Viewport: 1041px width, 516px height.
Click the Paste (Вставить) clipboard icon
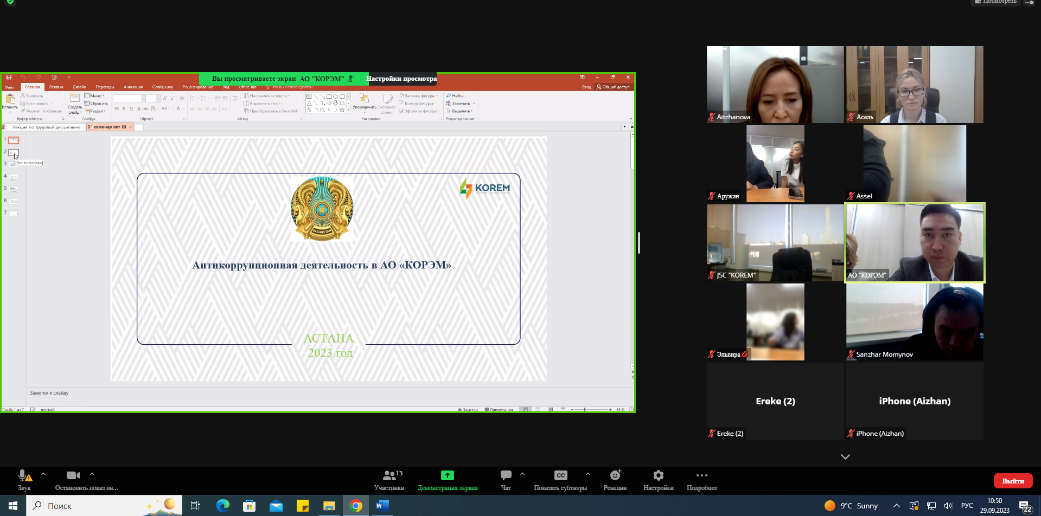coord(10,99)
